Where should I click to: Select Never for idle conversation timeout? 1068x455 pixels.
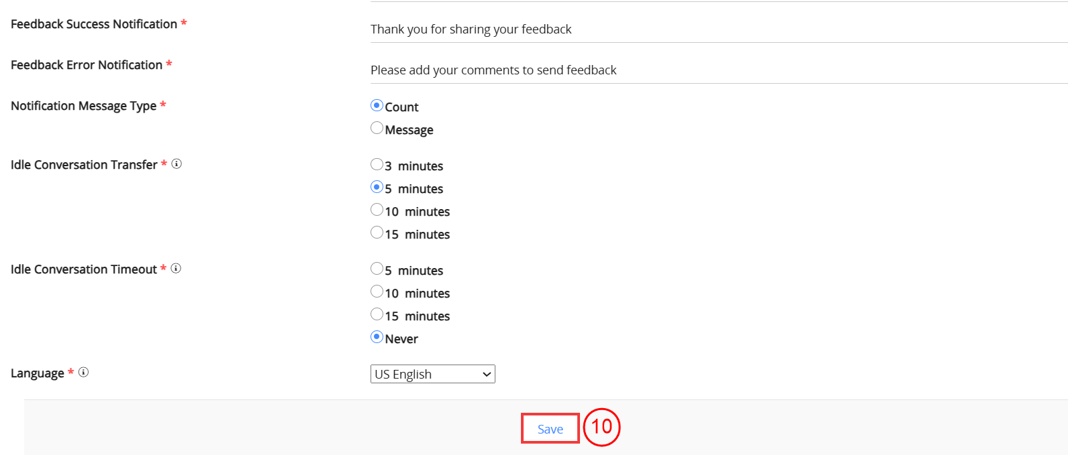click(377, 337)
